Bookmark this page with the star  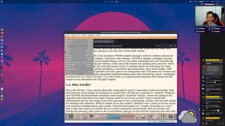point(160,46)
